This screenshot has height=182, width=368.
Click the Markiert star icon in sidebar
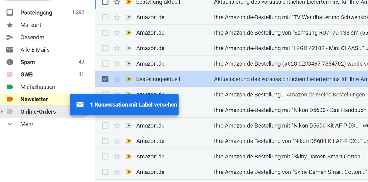pos(10,25)
